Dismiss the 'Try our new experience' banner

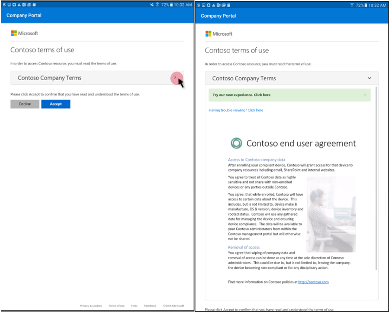365,95
